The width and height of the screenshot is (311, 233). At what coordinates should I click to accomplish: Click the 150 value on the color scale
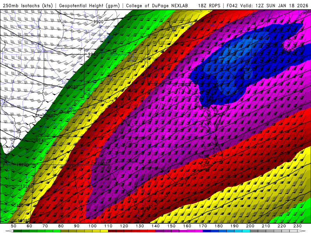point(171,226)
